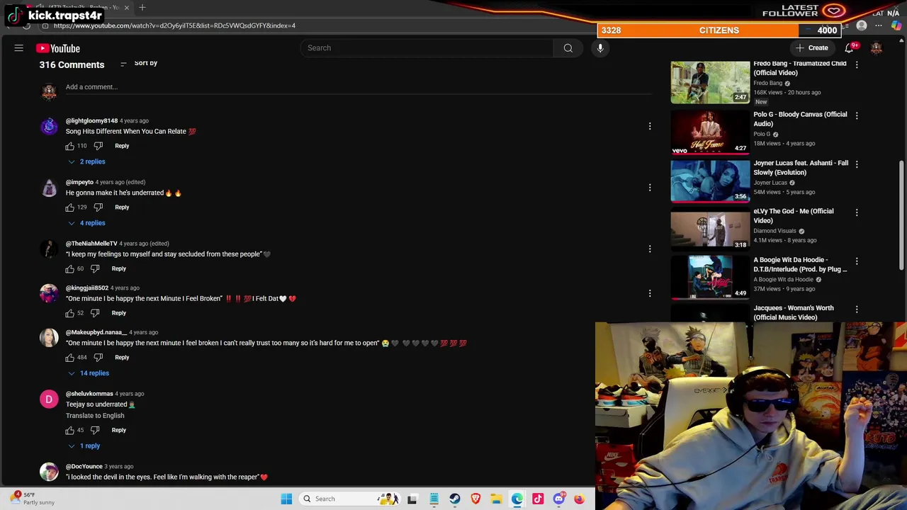Expand 14 replies under @Makeupbyd.nanaa__
The image size is (907, 510).
tap(88, 373)
